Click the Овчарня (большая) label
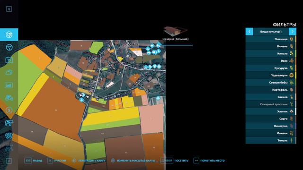Image resolution: width=303 pixels, height=170 pixels. (175, 39)
